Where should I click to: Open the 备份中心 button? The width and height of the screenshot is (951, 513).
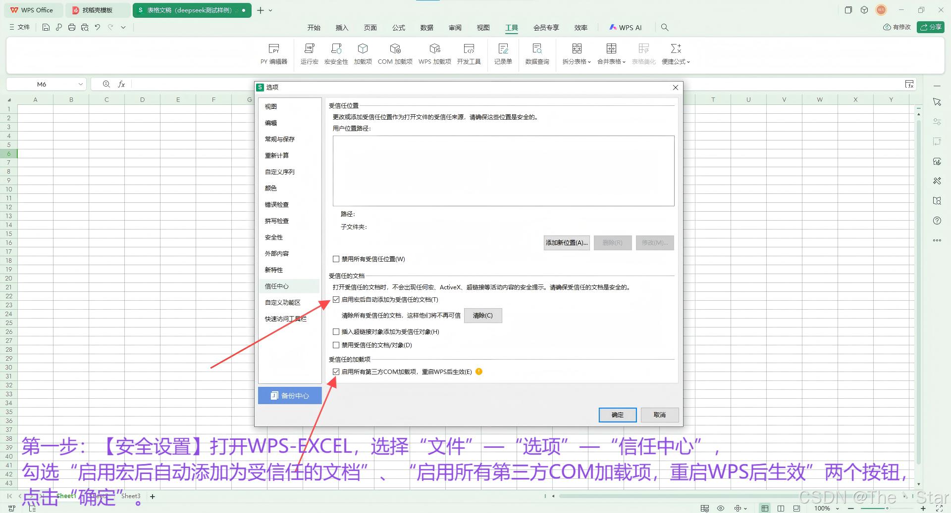290,396
